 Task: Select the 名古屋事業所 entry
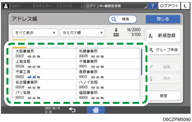tap(44, 85)
